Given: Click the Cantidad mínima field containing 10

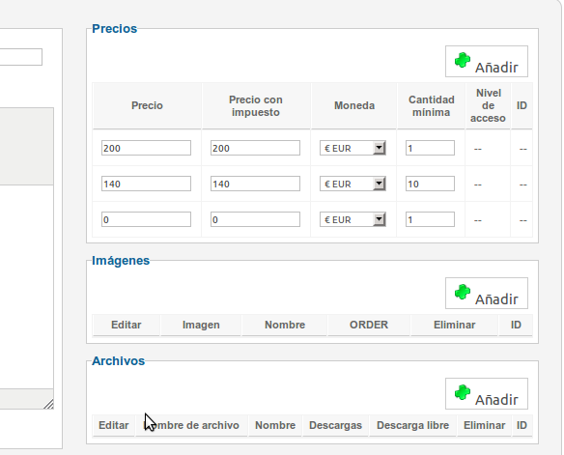Looking at the screenshot, I should point(430,184).
